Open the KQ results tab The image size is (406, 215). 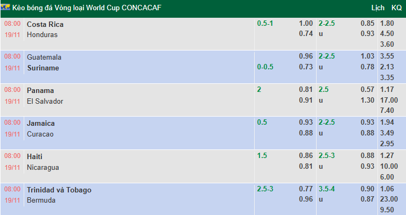tap(396, 8)
